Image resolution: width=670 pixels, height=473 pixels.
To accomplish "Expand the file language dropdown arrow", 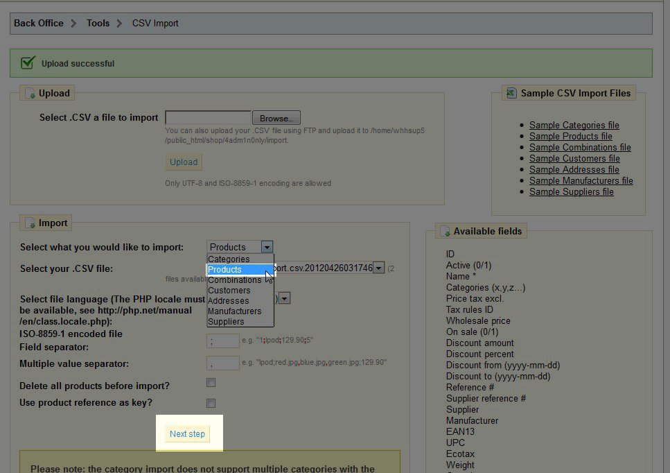I will coord(285,298).
